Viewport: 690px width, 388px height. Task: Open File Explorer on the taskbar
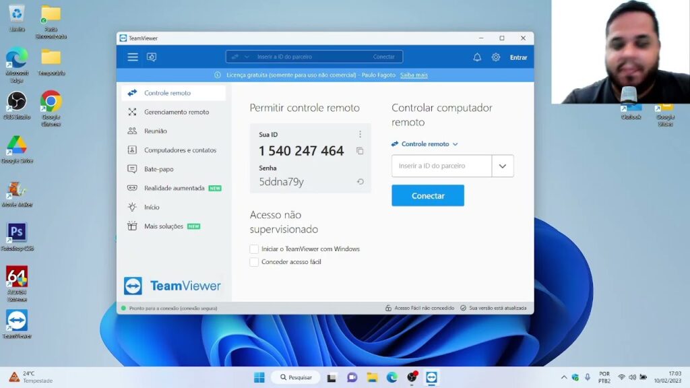[372, 377]
